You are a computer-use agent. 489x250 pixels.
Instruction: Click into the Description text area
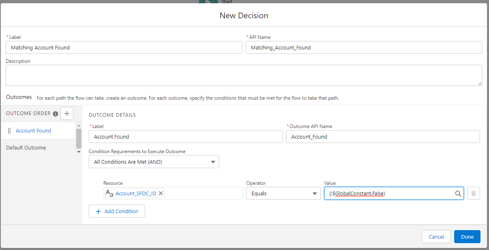pyautogui.click(x=244, y=75)
